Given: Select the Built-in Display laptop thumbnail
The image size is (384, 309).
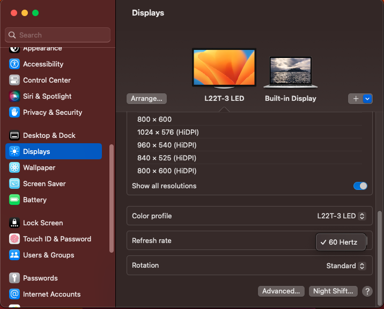Looking at the screenshot, I should click(291, 72).
